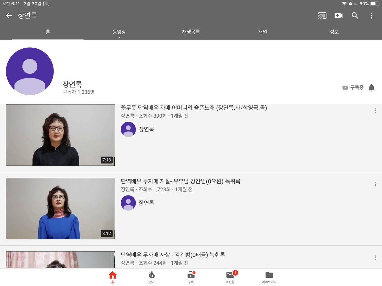Tap the 장연록 name under the 0요원 video
The height and width of the screenshot is (286, 382).
click(x=146, y=203)
